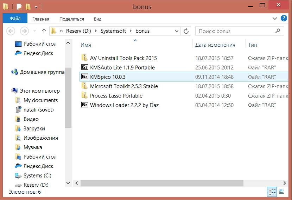The image size is (292, 200).
Task: Open recent locations dropdown arrow
Action: [34, 31]
